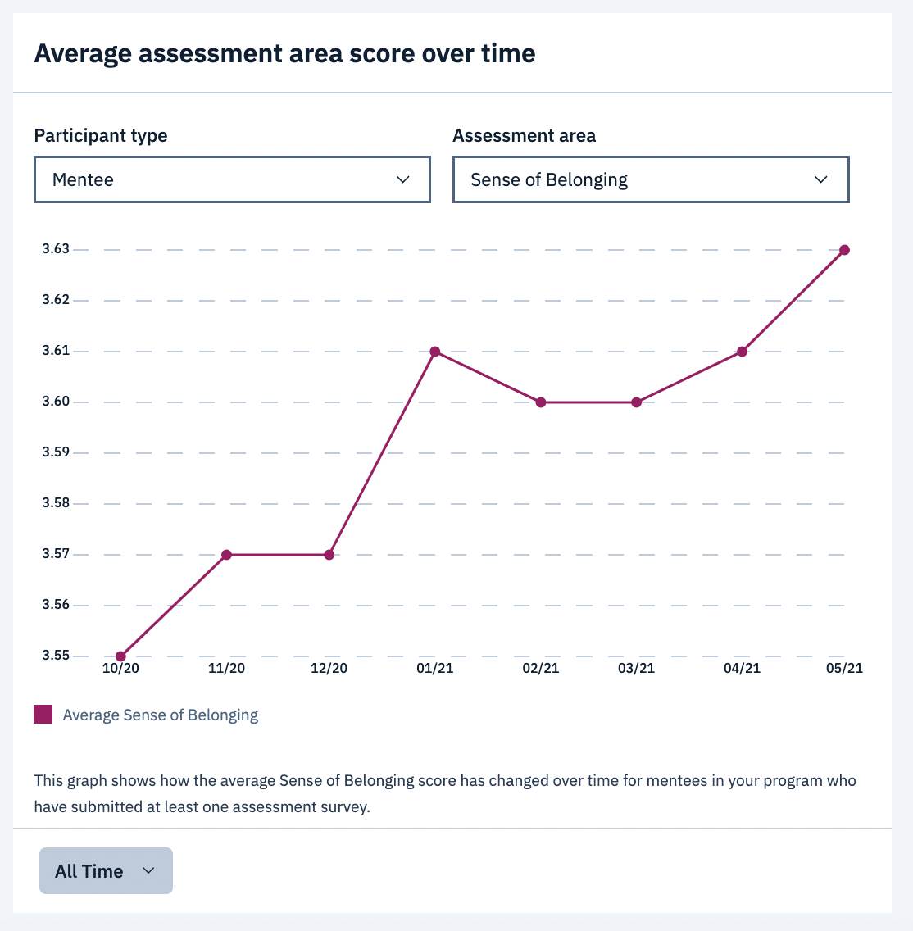Click the Average Sense of Belonging legend swatch
Screen dimensions: 913x931
click(43, 715)
